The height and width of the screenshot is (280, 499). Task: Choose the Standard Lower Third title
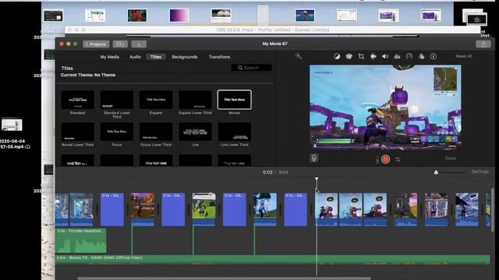[117, 100]
